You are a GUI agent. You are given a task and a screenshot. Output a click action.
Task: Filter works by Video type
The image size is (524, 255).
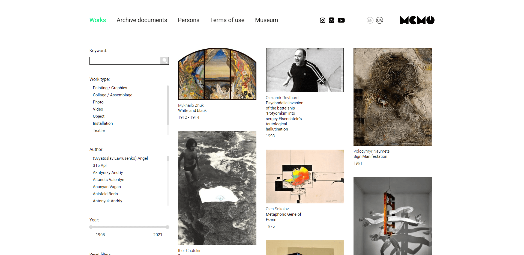click(98, 109)
